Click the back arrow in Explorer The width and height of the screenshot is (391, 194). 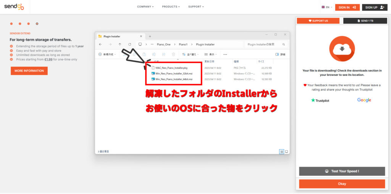tap(100, 45)
